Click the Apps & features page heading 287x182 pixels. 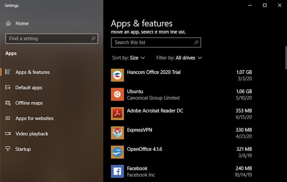(x=142, y=24)
